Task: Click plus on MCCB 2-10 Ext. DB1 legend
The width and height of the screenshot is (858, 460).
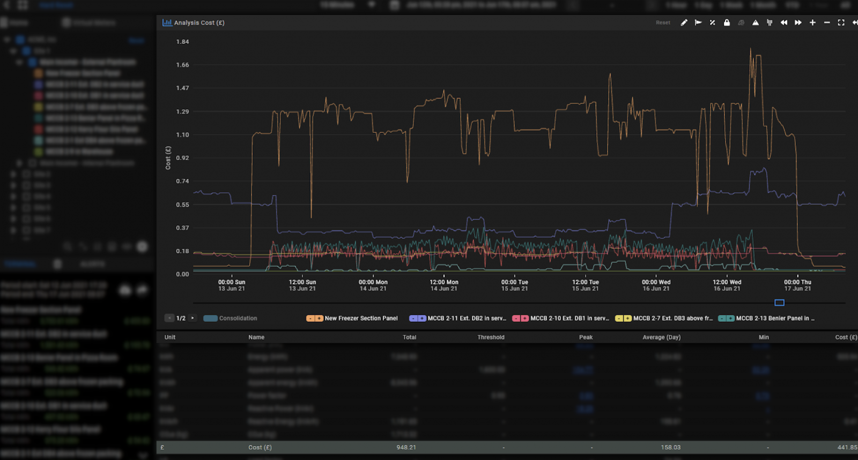Action: 525,318
